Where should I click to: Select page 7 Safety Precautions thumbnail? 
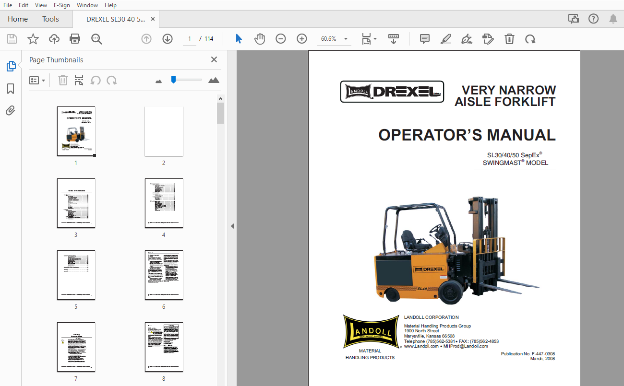[x=76, y=347]
